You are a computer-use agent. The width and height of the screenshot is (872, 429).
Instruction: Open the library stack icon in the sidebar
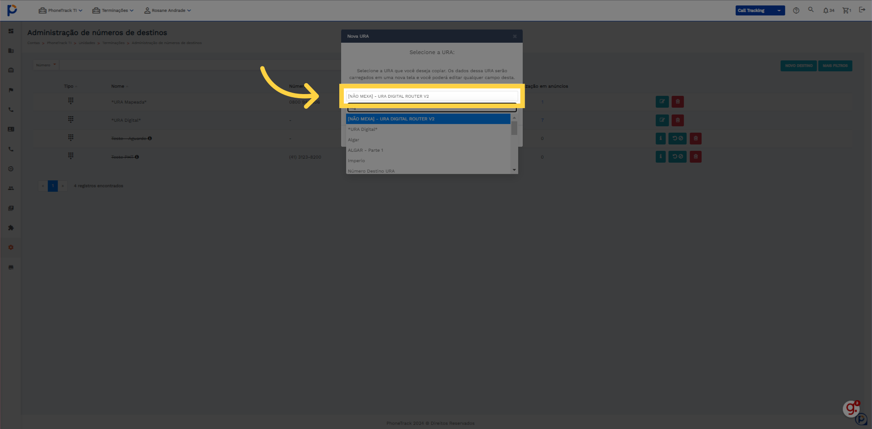[x=11, y=208]
